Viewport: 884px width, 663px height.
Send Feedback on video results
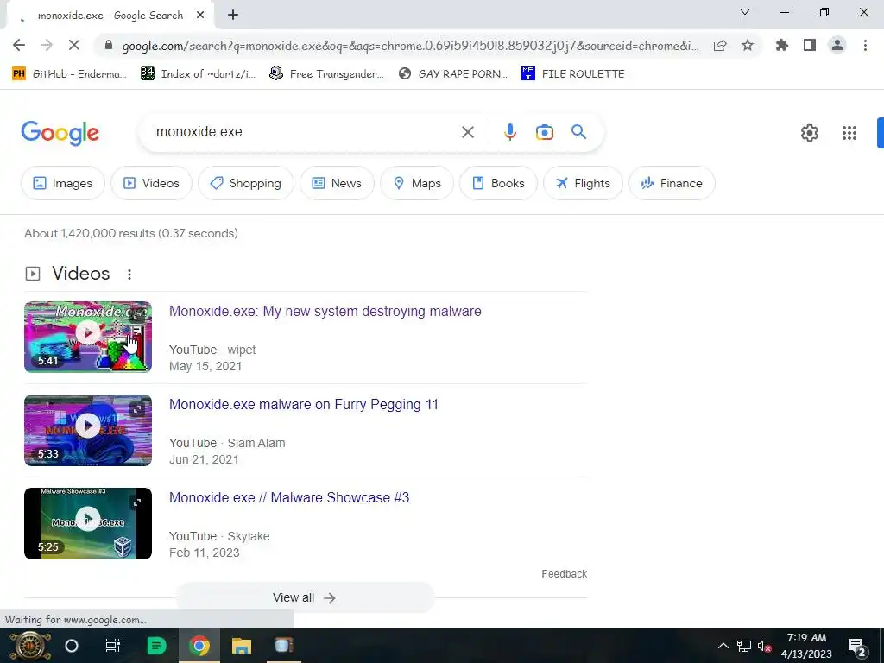[564, 574]
